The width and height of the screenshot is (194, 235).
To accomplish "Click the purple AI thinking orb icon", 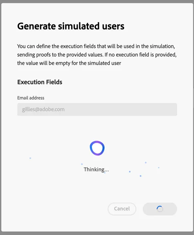I will [x=97, y=148].
